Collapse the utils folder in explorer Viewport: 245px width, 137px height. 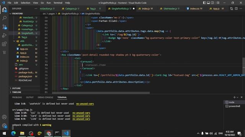point(22,41)
